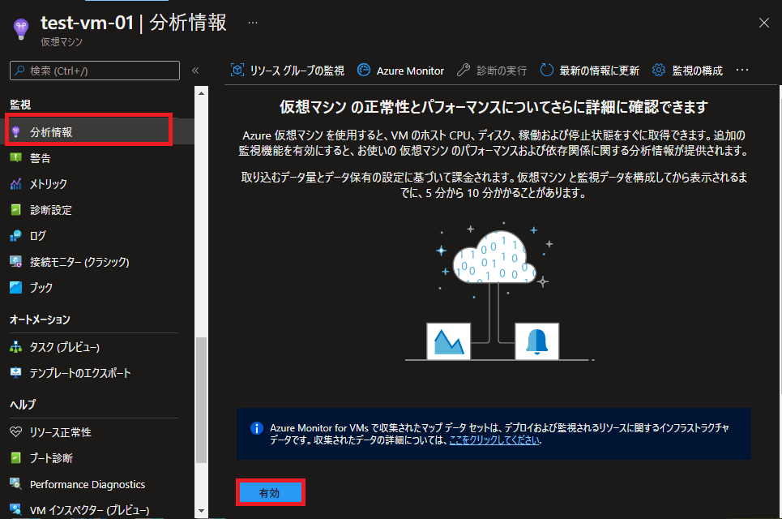This screenshot has width=782, height=519.
Task: Open the ellipsis menu beside the page title
Action: (x=253, y=23)
